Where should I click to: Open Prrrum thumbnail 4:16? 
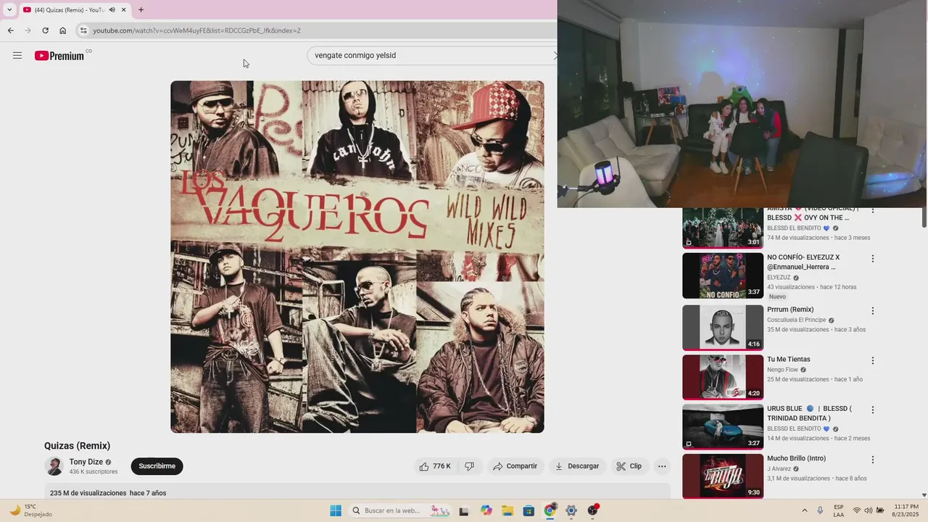click(723, 327)
